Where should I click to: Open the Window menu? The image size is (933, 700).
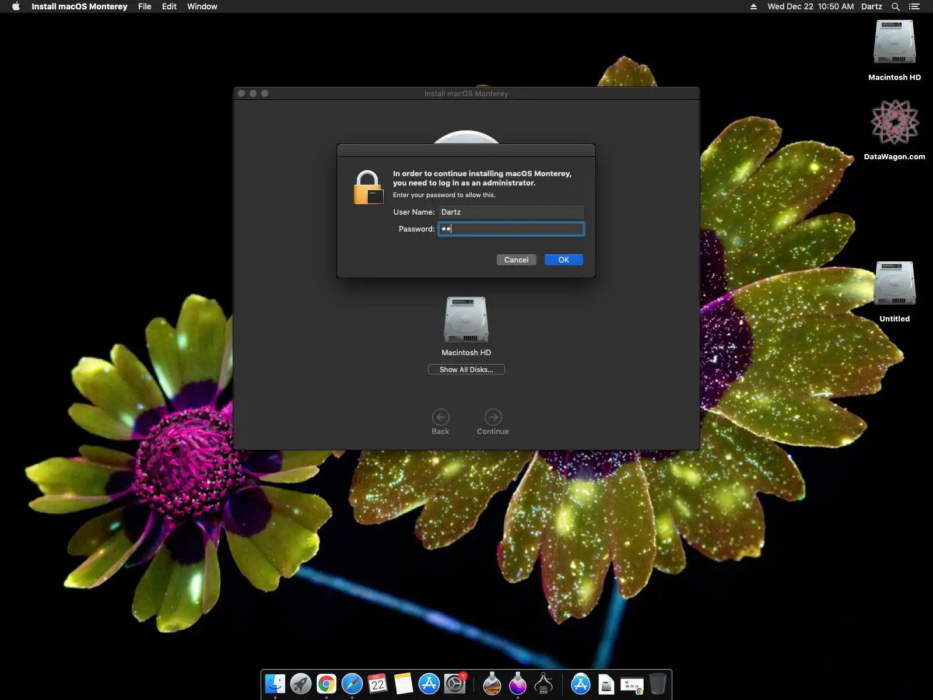(x=202, y=6)
